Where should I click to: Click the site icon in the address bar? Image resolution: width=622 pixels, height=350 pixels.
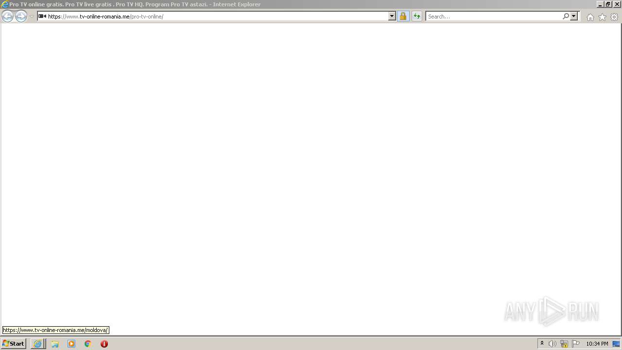42,17
